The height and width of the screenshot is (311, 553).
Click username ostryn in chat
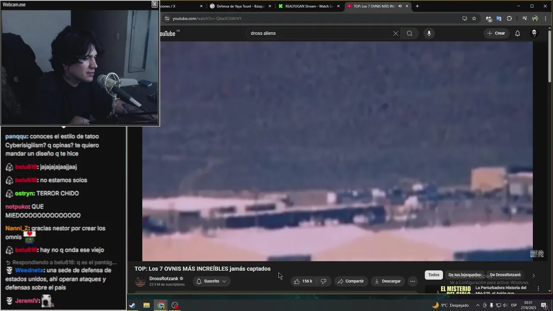pyautogui.click(x=25, y=194)
